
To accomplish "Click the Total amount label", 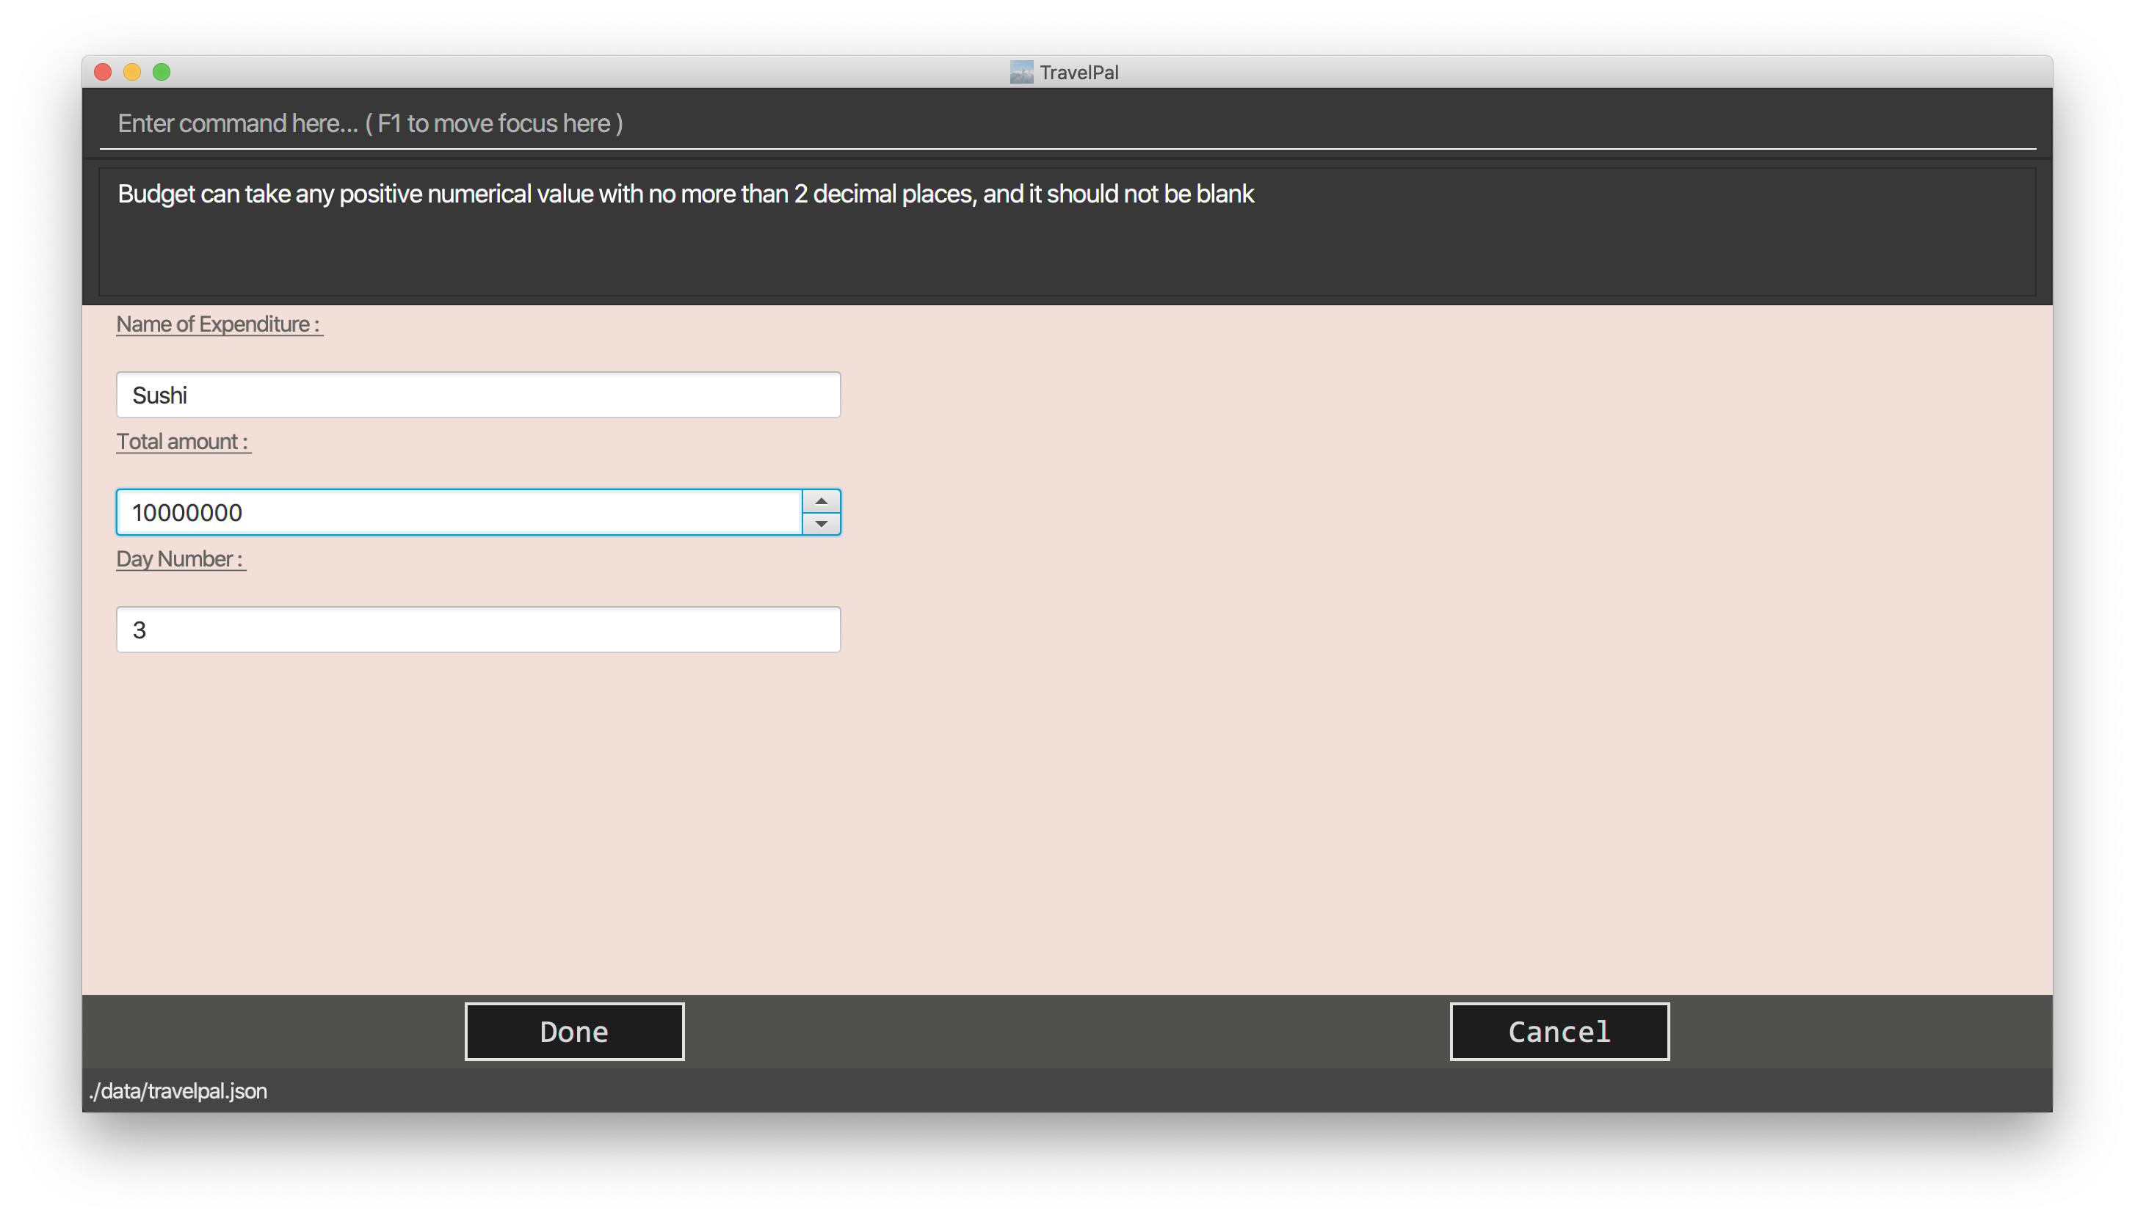I will (x=182, y=442).
